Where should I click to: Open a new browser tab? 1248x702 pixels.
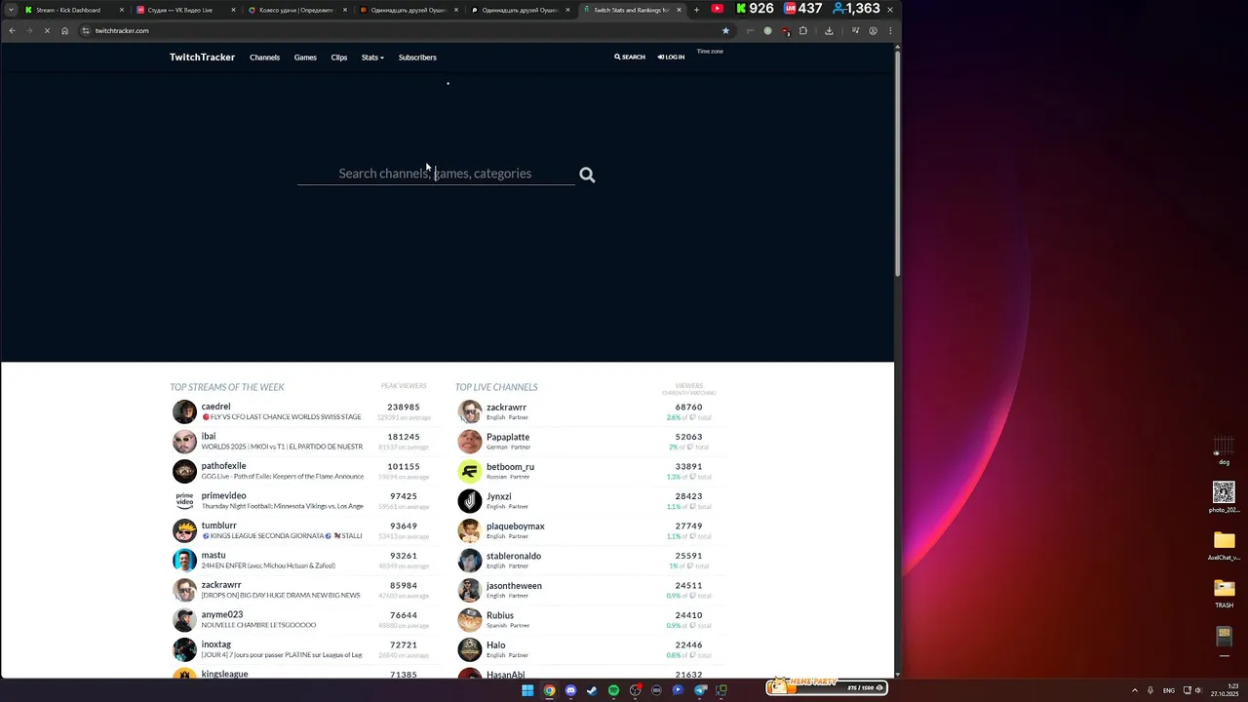pos(696,10)
